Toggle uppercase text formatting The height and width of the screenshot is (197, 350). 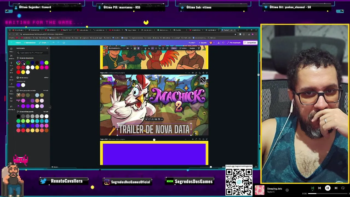pyautogui.click(x=153, y=48)
